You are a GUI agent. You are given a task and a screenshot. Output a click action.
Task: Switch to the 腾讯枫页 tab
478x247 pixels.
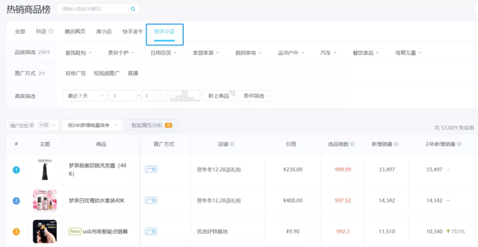75,31
